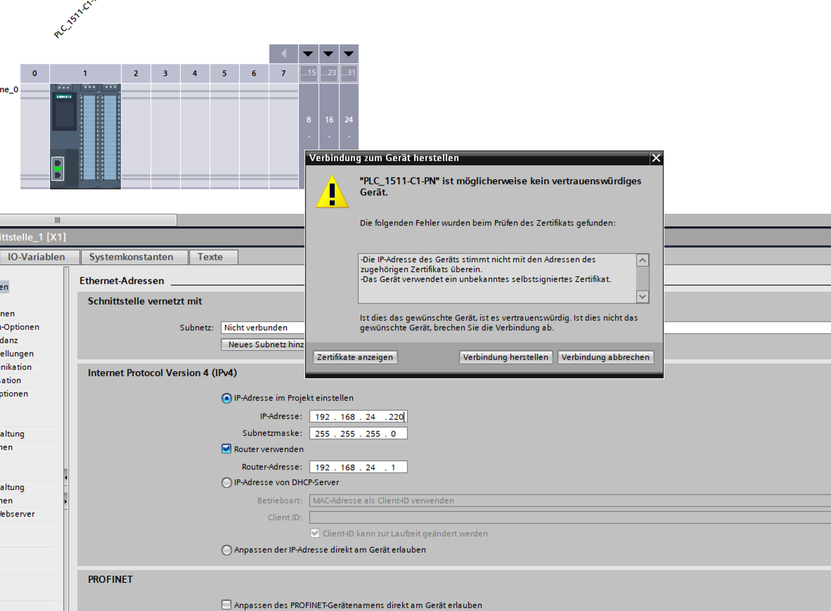The width and height of the screenshot is (831, 611).
Task: Expand slots 8 to 15 with its arrow
Action: [308, 53]
